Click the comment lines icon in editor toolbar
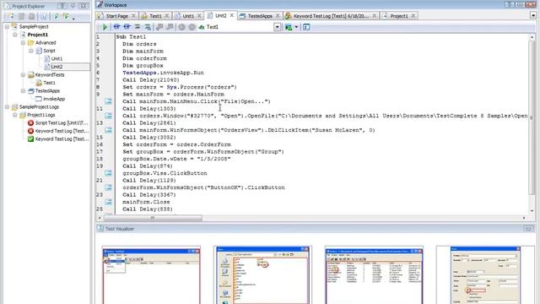 137,27
